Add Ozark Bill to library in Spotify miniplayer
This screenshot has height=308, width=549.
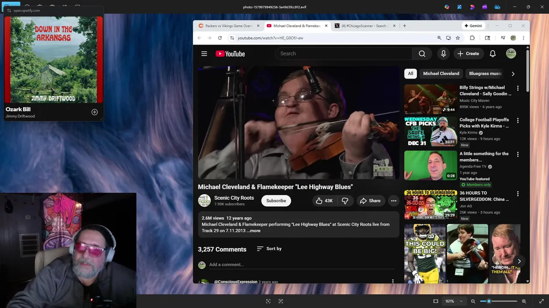tap(94, 112)
